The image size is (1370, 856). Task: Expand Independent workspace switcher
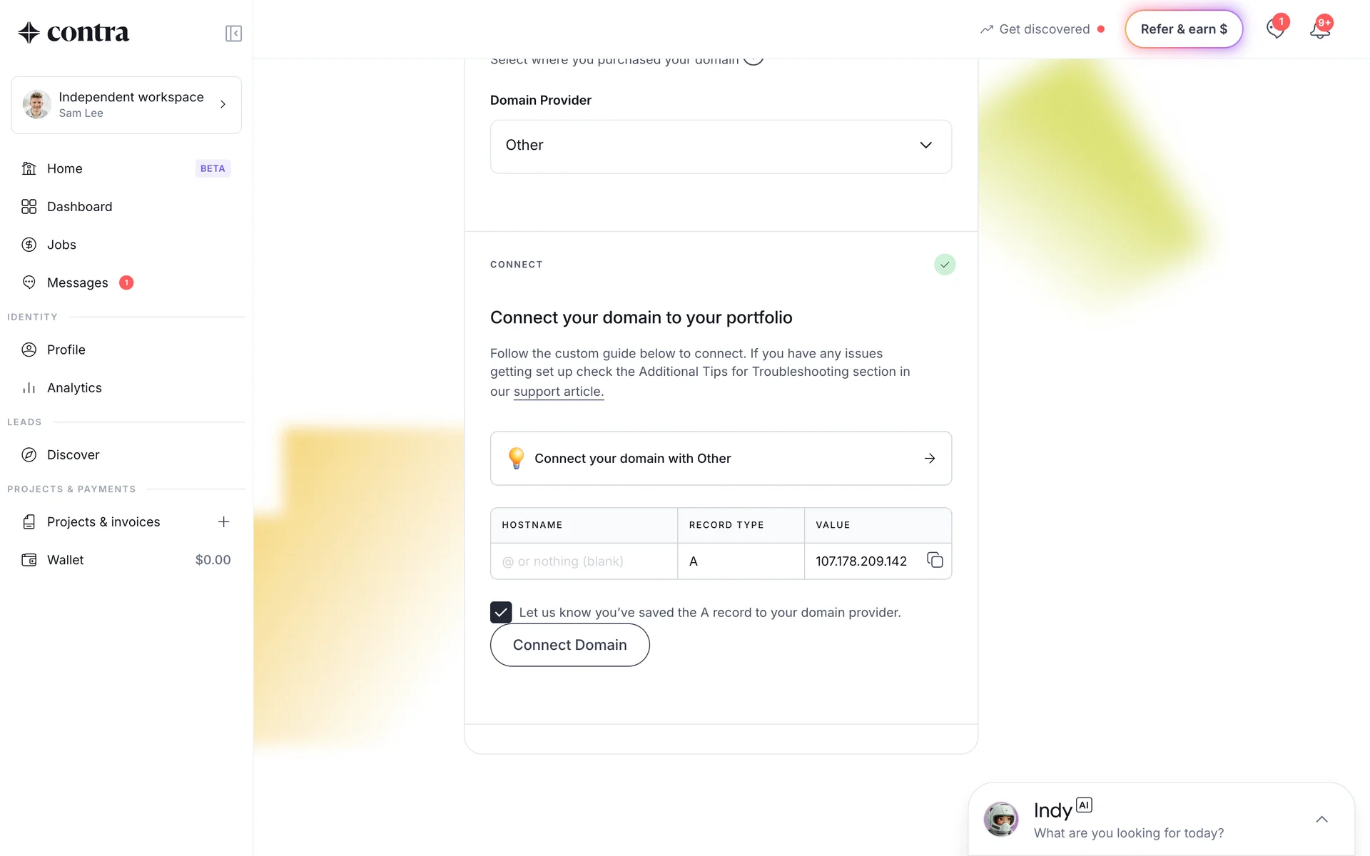point(126,105)
